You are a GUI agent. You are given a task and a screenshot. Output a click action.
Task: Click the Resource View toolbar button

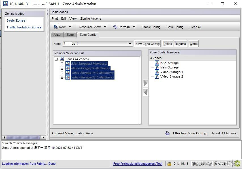point(90,27)
